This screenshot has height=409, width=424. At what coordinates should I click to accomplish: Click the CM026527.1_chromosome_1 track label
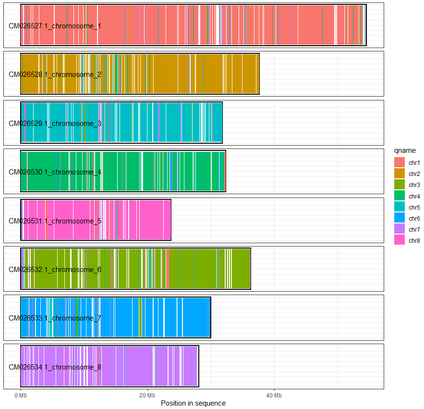pyautogui.click(x=55, y=26)
